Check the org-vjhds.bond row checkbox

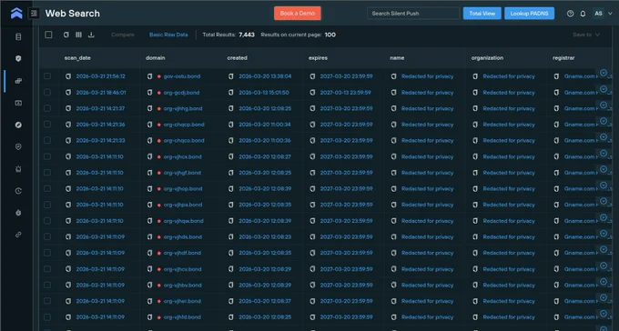(x=47, y=236)
